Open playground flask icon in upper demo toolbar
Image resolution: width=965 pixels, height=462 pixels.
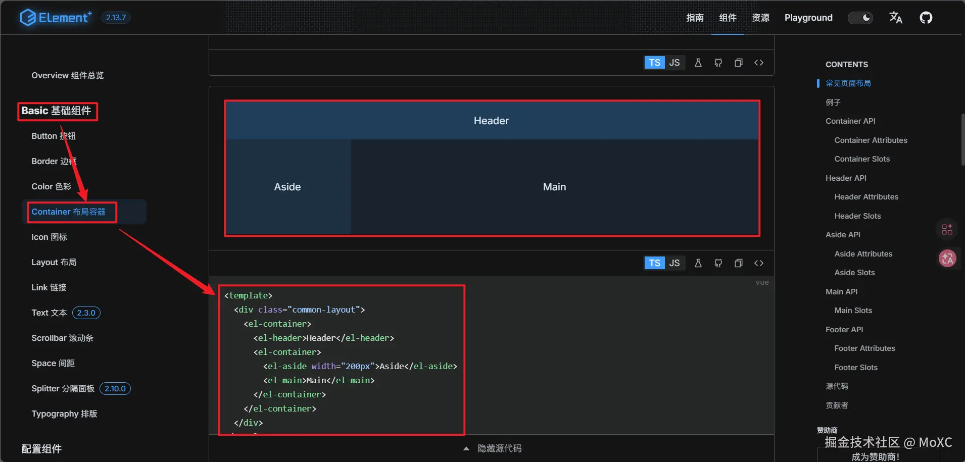coord(698,63)
